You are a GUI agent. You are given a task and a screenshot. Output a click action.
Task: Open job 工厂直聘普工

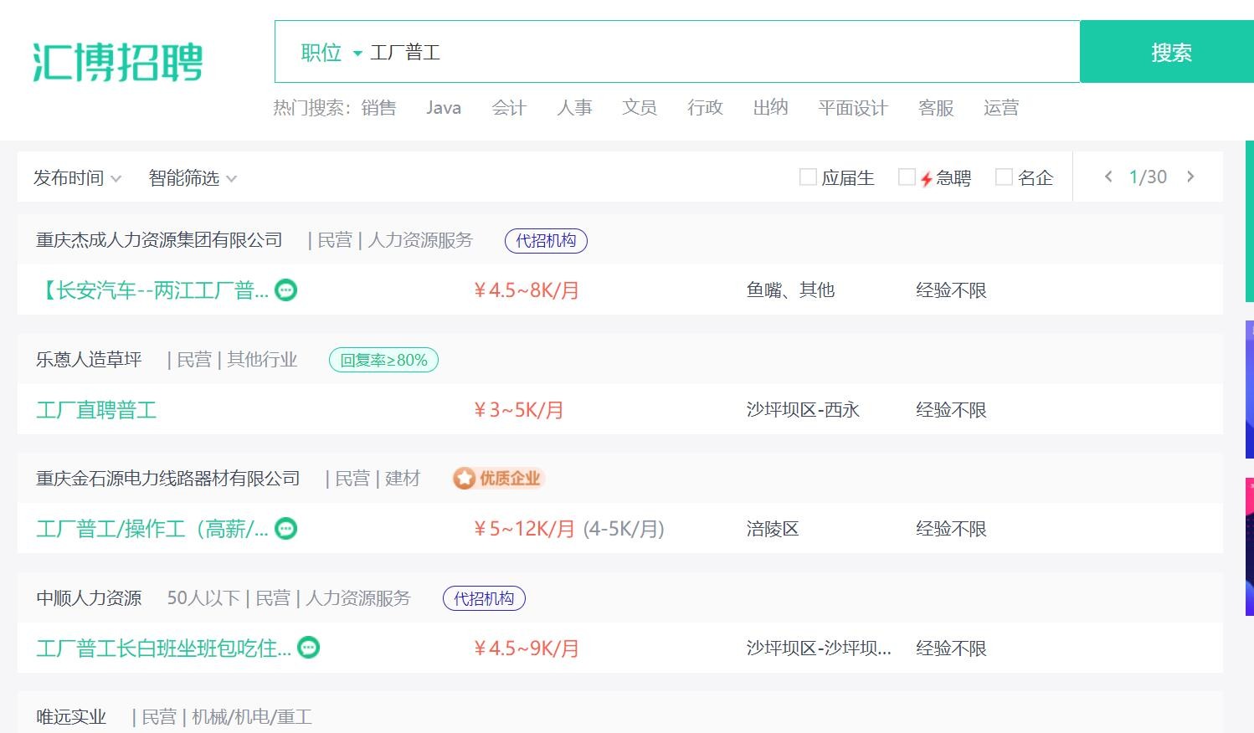[x=96, y=410]
